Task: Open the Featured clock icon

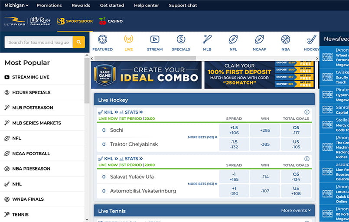Action: tap(102, 39)
